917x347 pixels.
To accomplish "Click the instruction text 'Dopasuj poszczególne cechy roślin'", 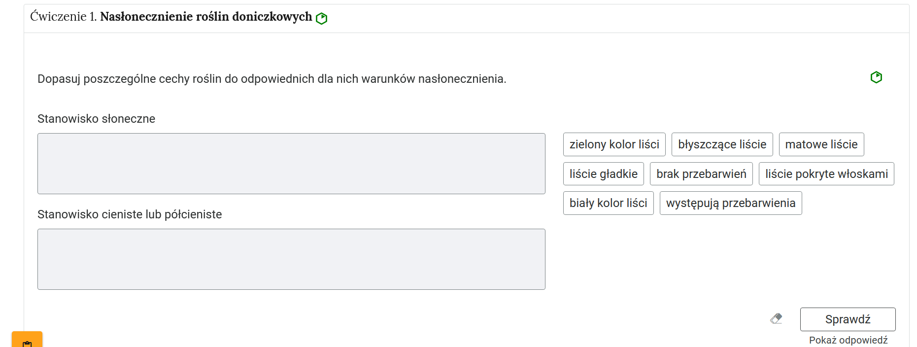I will click(130, 79).
